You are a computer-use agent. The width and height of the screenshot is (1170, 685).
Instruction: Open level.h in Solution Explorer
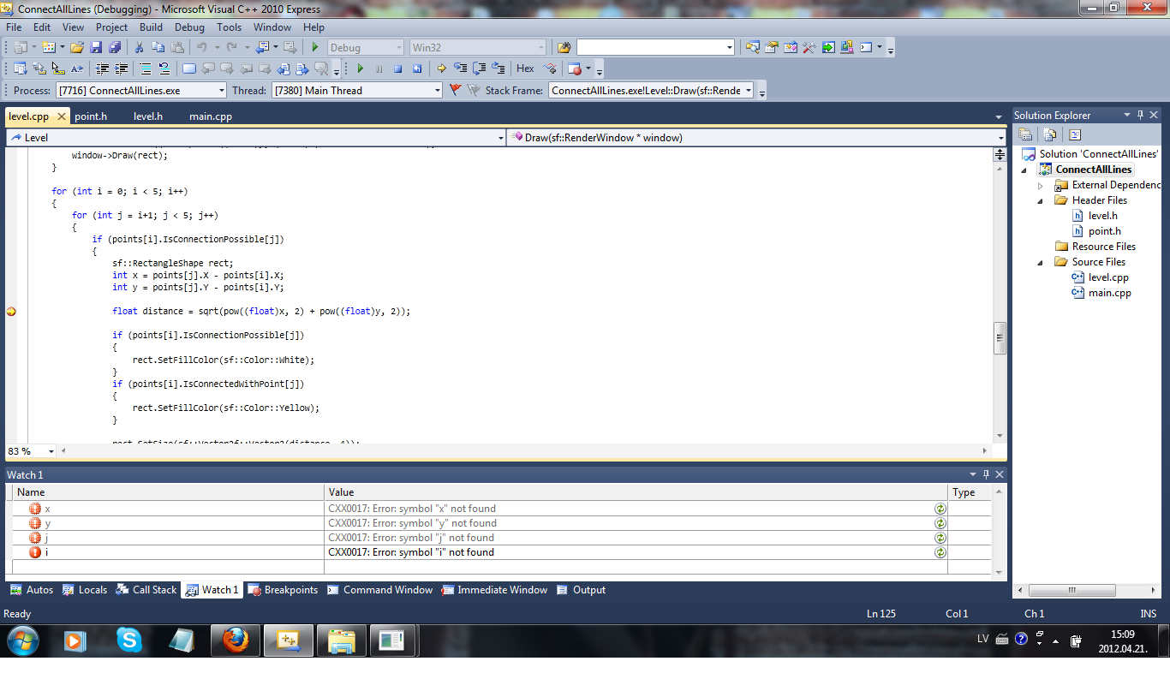(x=1102, y=216)
